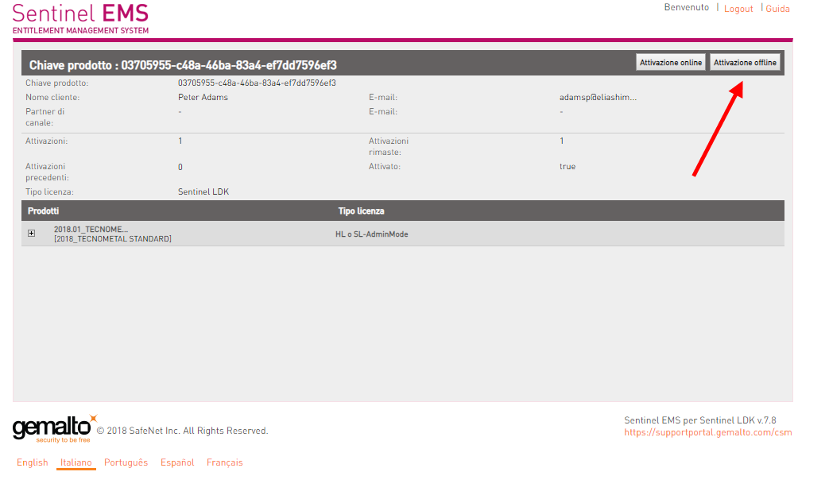The width and height of the screenshot is (829, 495).
Task: Click the gemalto logo
Action: pos(54,429)
